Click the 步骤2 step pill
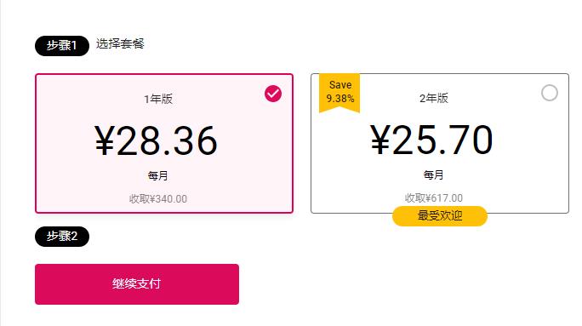The height and width of the screenshot is (326, 582). pos(62,236)
